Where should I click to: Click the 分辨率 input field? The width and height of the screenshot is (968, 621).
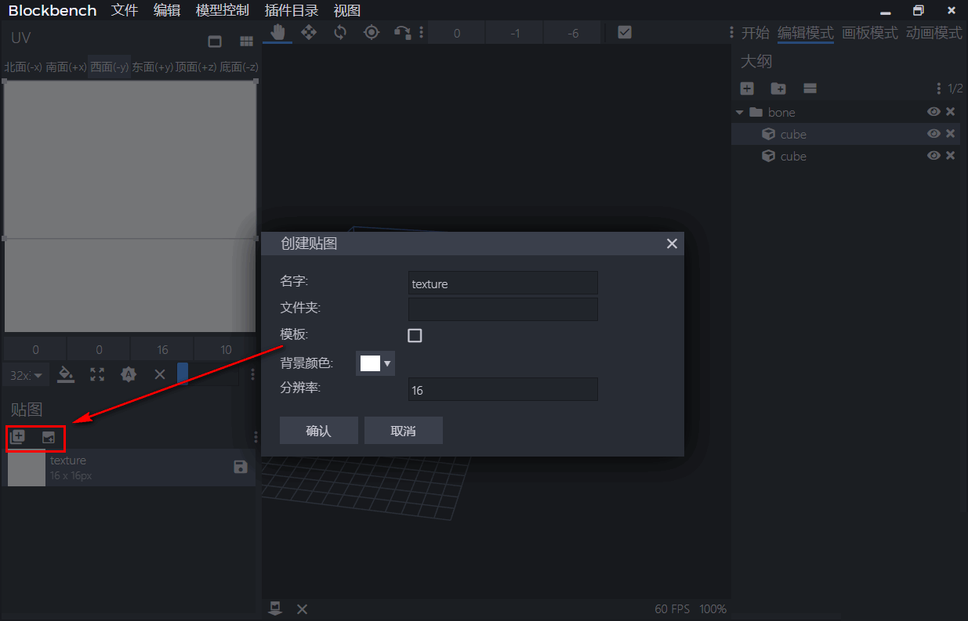click(502, 389)
